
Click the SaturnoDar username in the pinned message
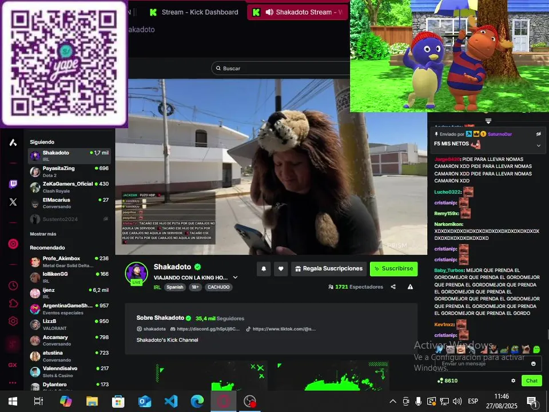pyautogui.click(x=500, y=134)
